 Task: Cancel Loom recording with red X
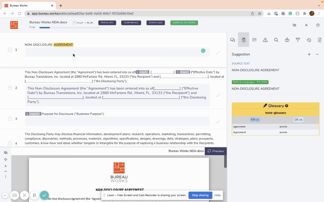point(24,195)
